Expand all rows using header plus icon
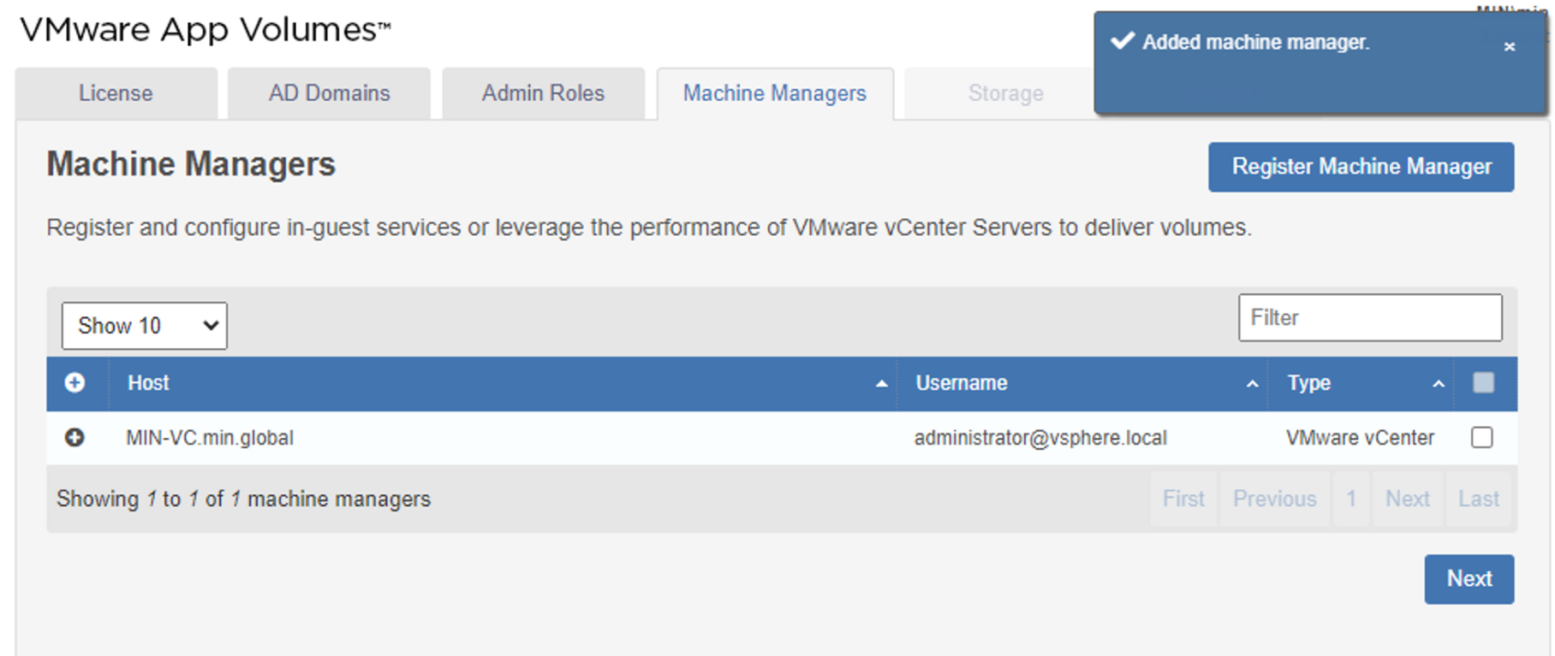1555x656 pixels. point(74,382)
